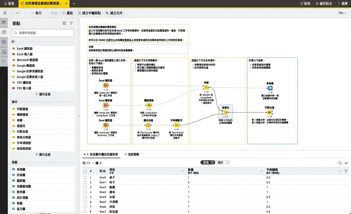Screen dimensions: 351x214
Task: Open the 數量 column header dropdown arrow
Action: 262,171
